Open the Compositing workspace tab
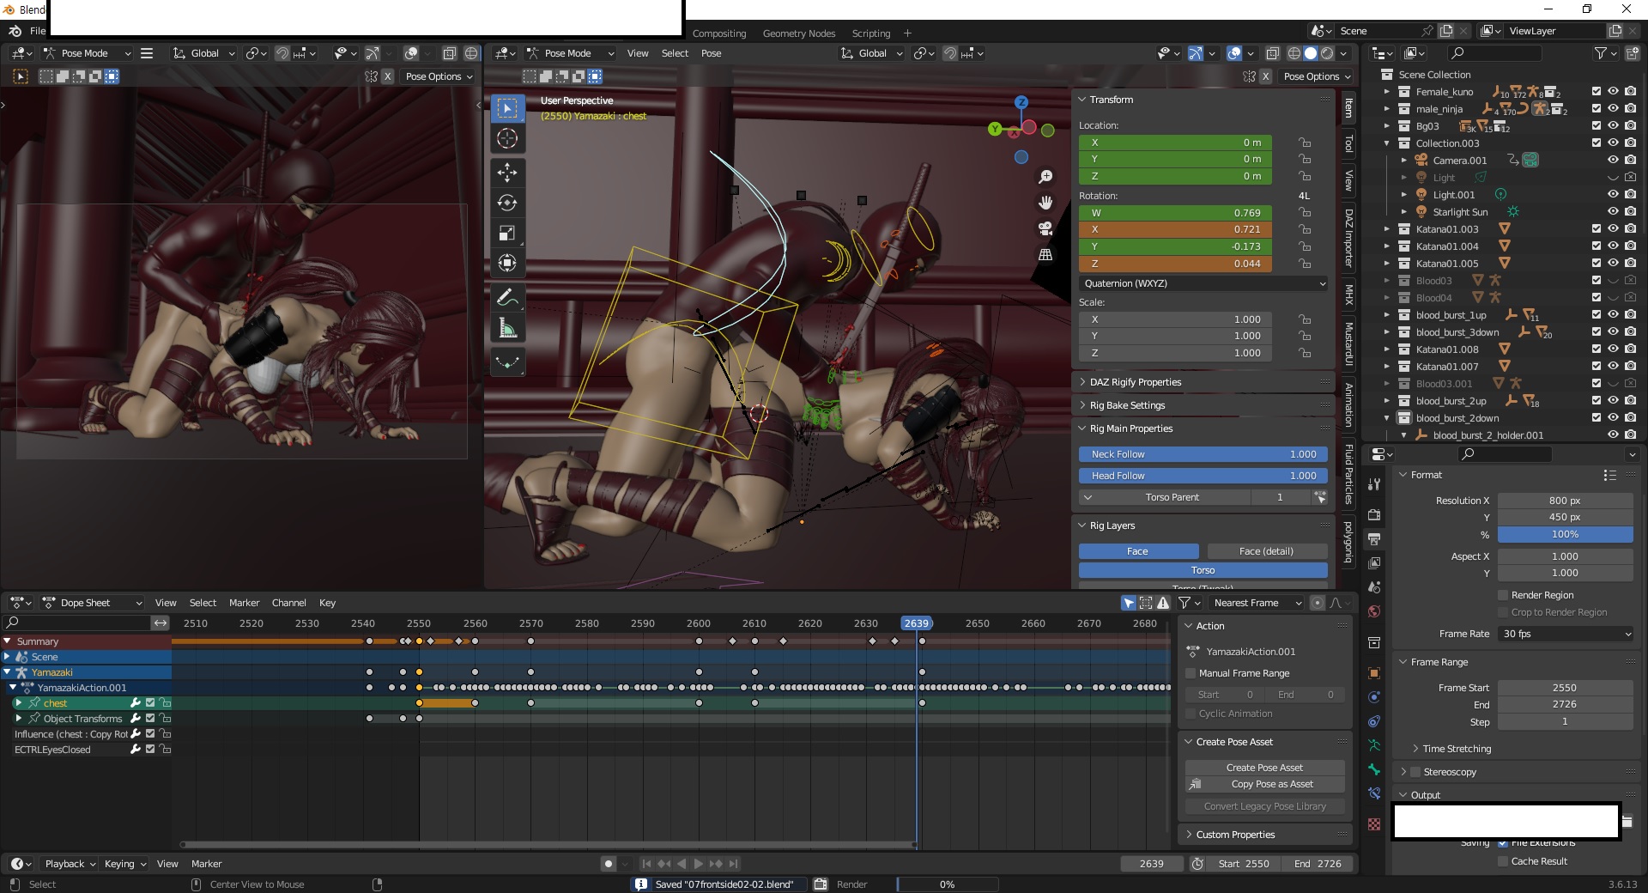 tap(719, 33)
